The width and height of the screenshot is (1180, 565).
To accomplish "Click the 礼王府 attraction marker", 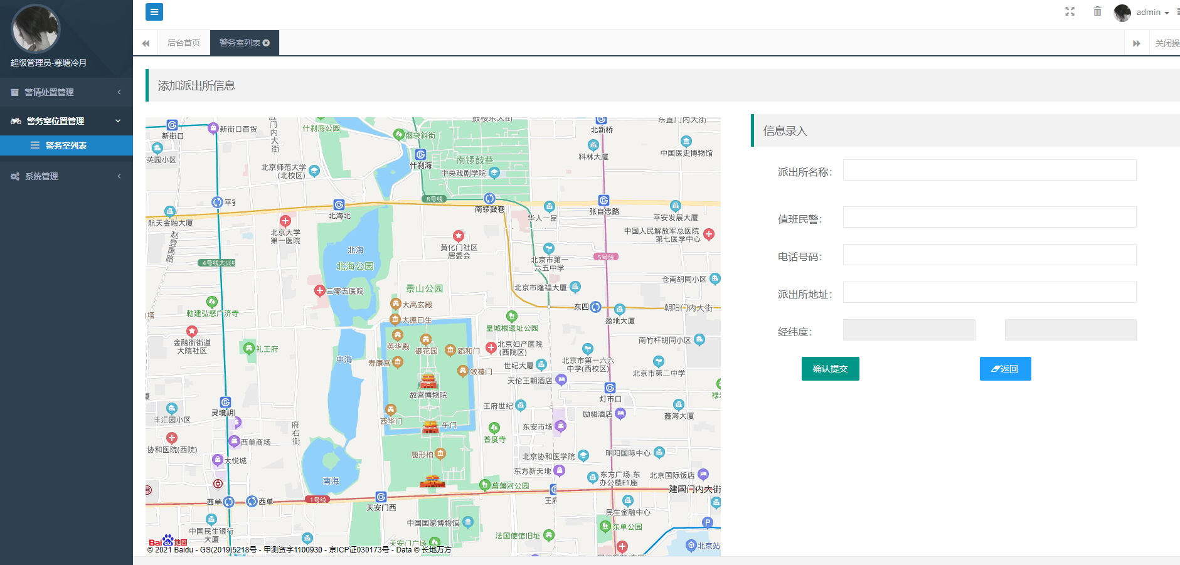I will coord(249,348).
